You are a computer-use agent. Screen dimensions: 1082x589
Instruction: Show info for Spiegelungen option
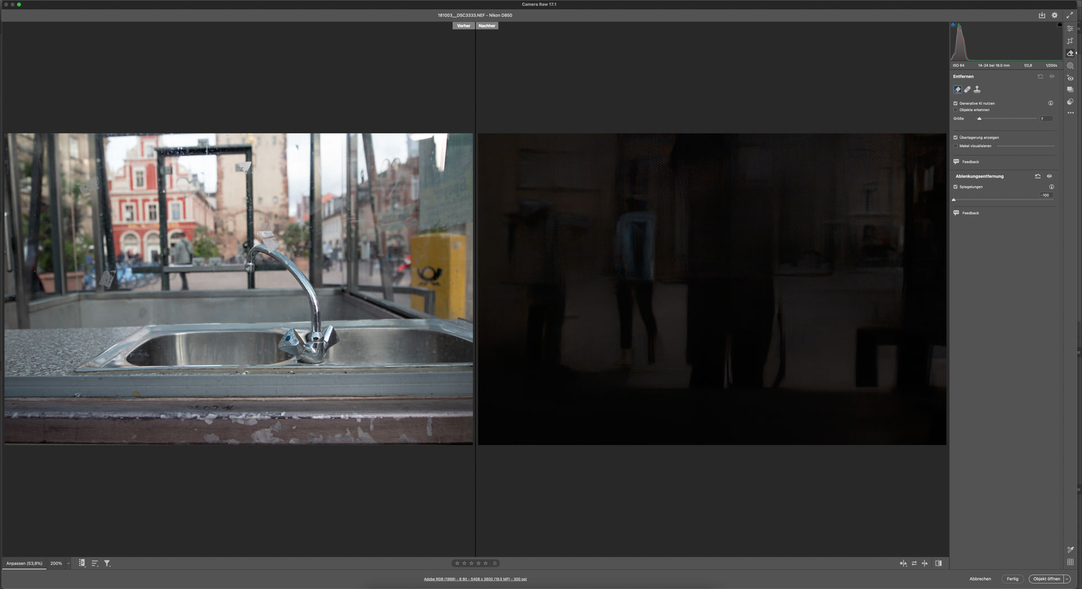[1052, 187]
